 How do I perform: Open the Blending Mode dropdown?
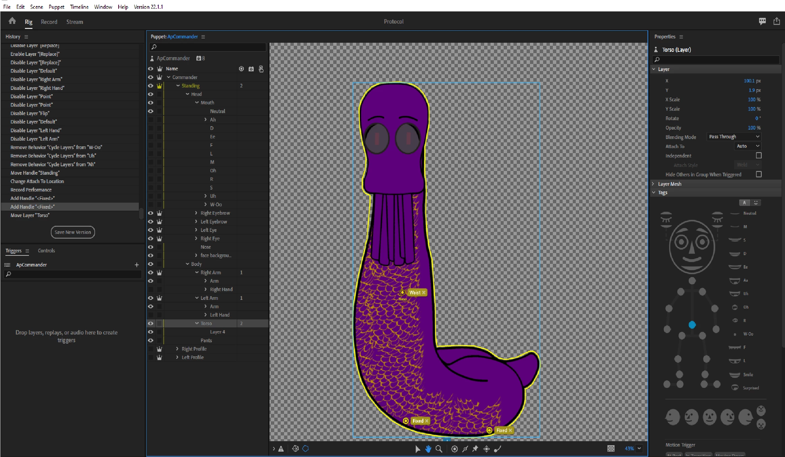[x=734, y=137]
